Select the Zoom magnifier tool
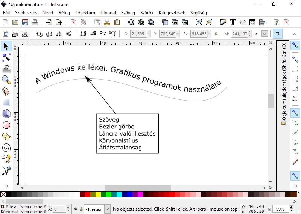The width and height of the screenshot is (301, 214). coord(6,80)
